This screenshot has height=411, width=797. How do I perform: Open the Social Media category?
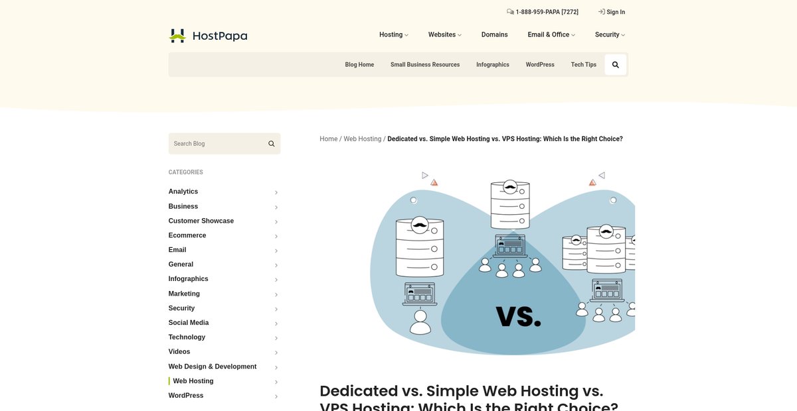tap(189, 323)
